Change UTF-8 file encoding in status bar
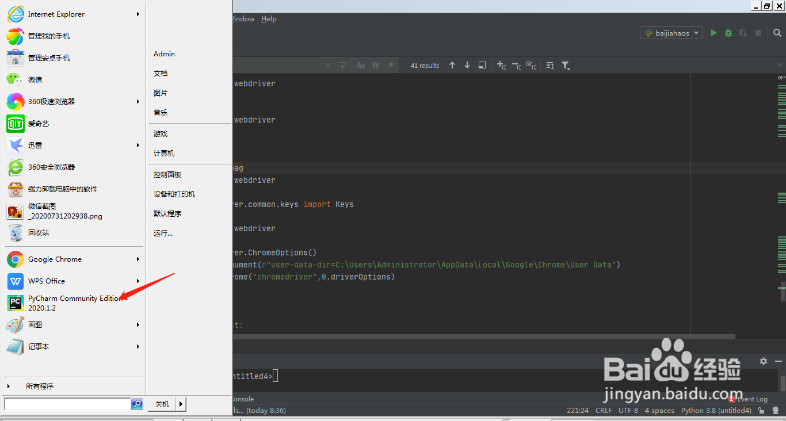This screenshot has width=786, height=421. [628, 411]
